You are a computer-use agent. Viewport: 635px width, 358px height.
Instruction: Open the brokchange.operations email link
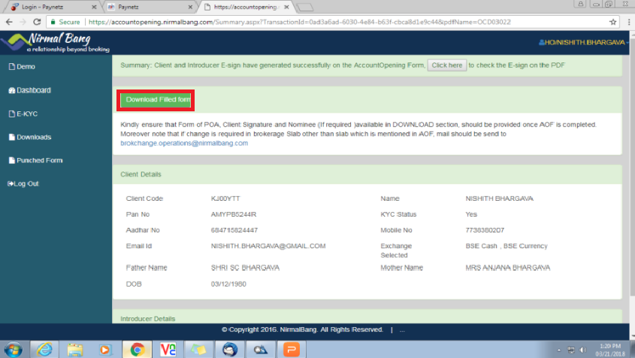click(x=184, y=143)
